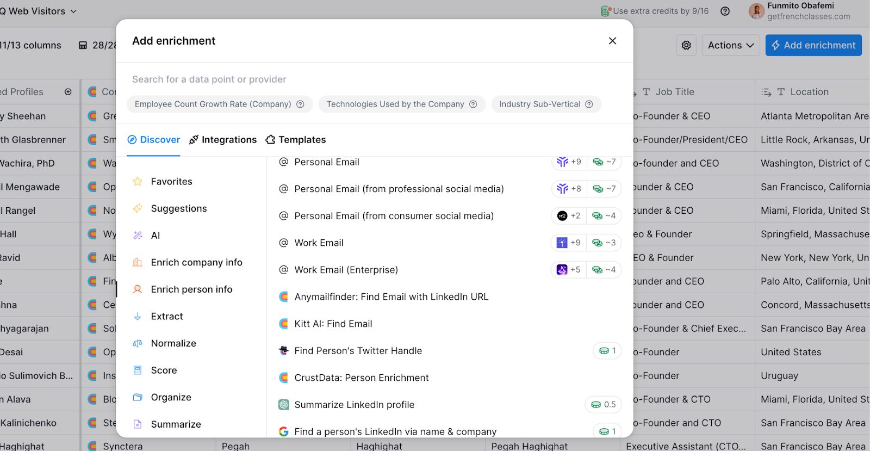Click the add icon beside Profiles column
This screenshot has width=870, height=451.
click(68, 92)
